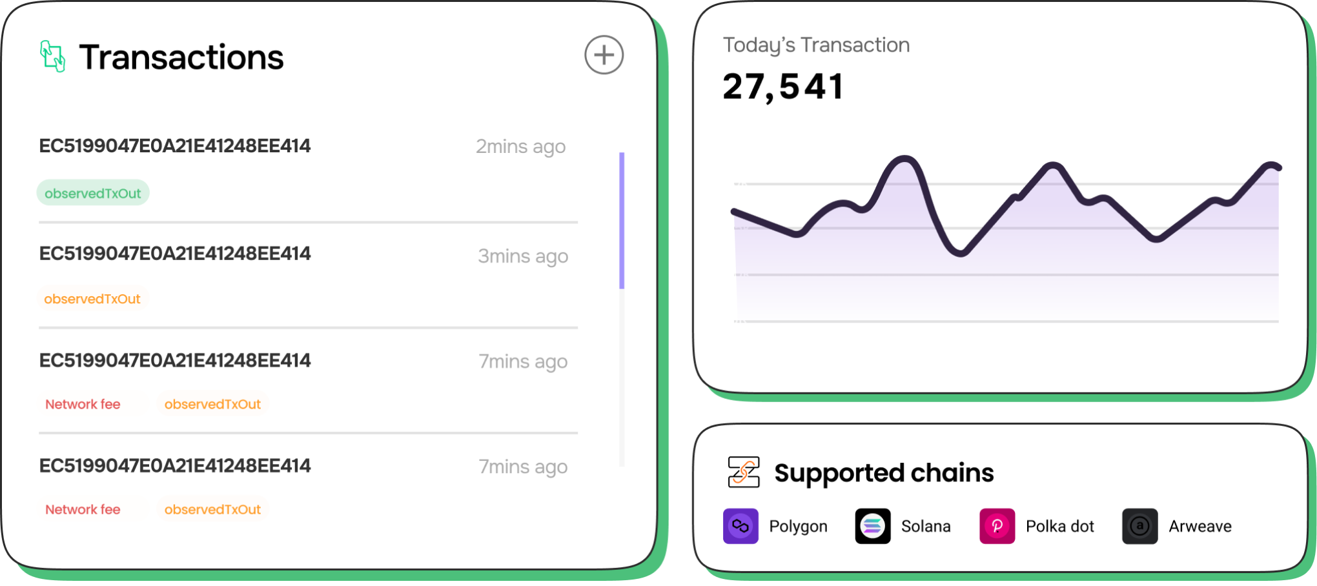The width and height of the screenshot is (1317, 586).
Task: Open the transaction from 2mins ago
Action: [175, 146]
